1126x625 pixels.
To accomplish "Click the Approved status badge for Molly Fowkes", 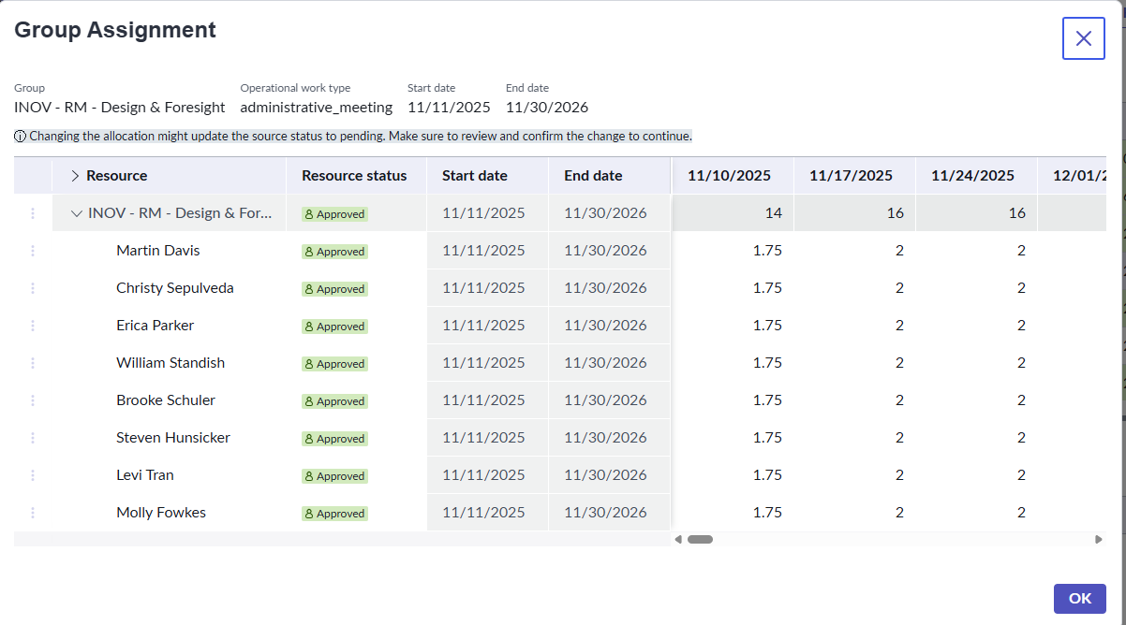I will coord(334,514).
